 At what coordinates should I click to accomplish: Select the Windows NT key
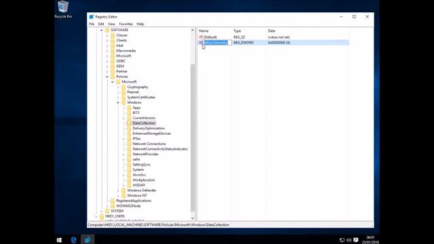pyautogui.click(x=137, y=196)
